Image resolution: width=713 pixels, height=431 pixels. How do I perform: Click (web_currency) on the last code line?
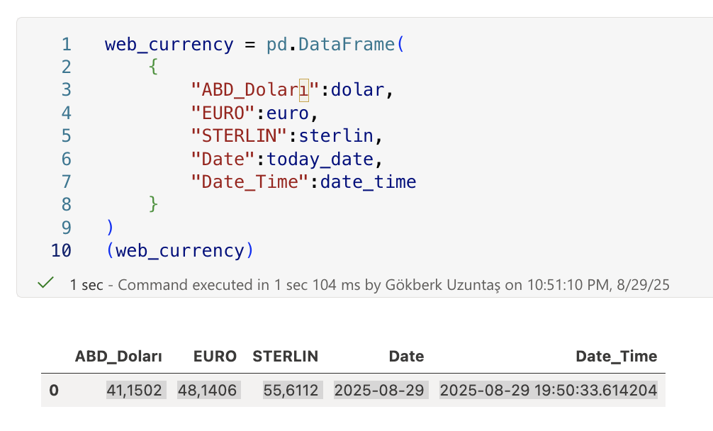pos(179,251)
